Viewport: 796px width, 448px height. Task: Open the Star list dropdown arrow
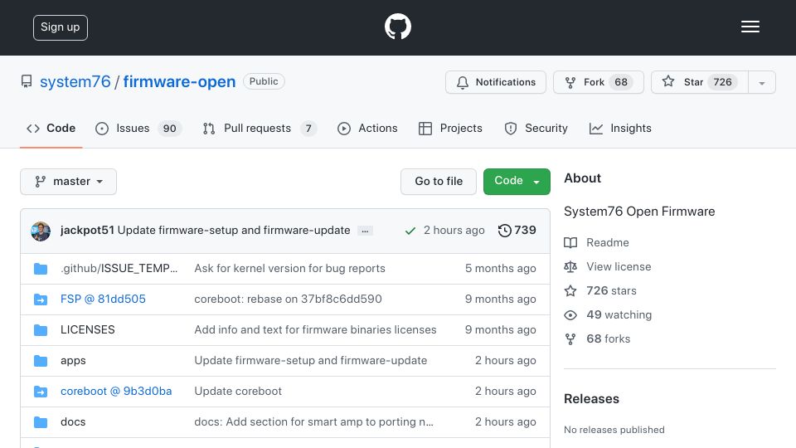tap(761, 82)
